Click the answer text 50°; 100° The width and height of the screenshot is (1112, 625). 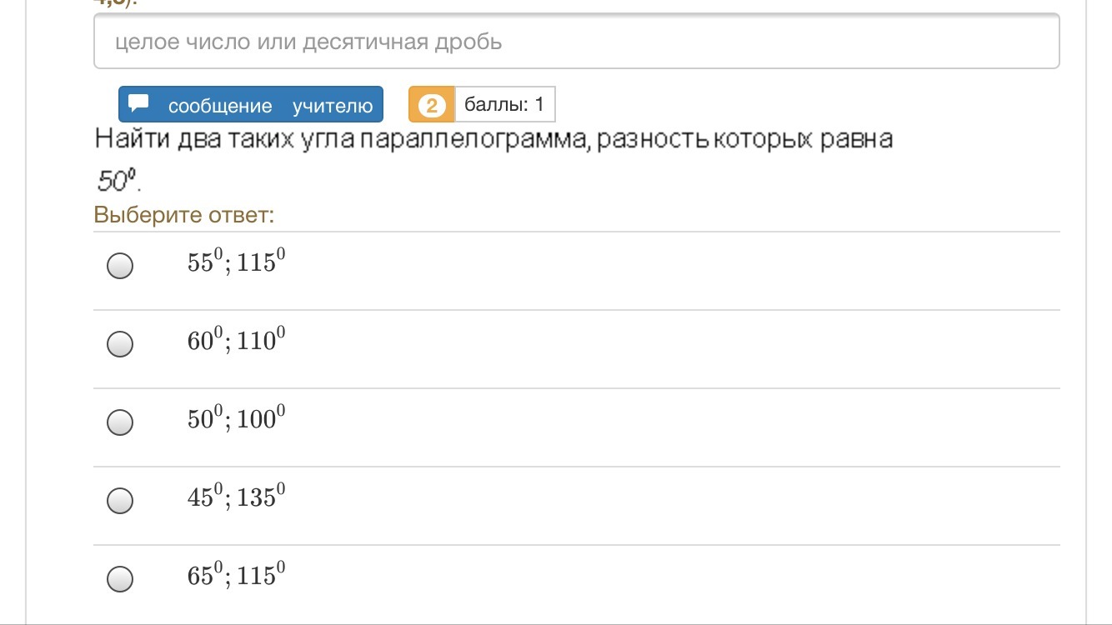click(237, 419)
